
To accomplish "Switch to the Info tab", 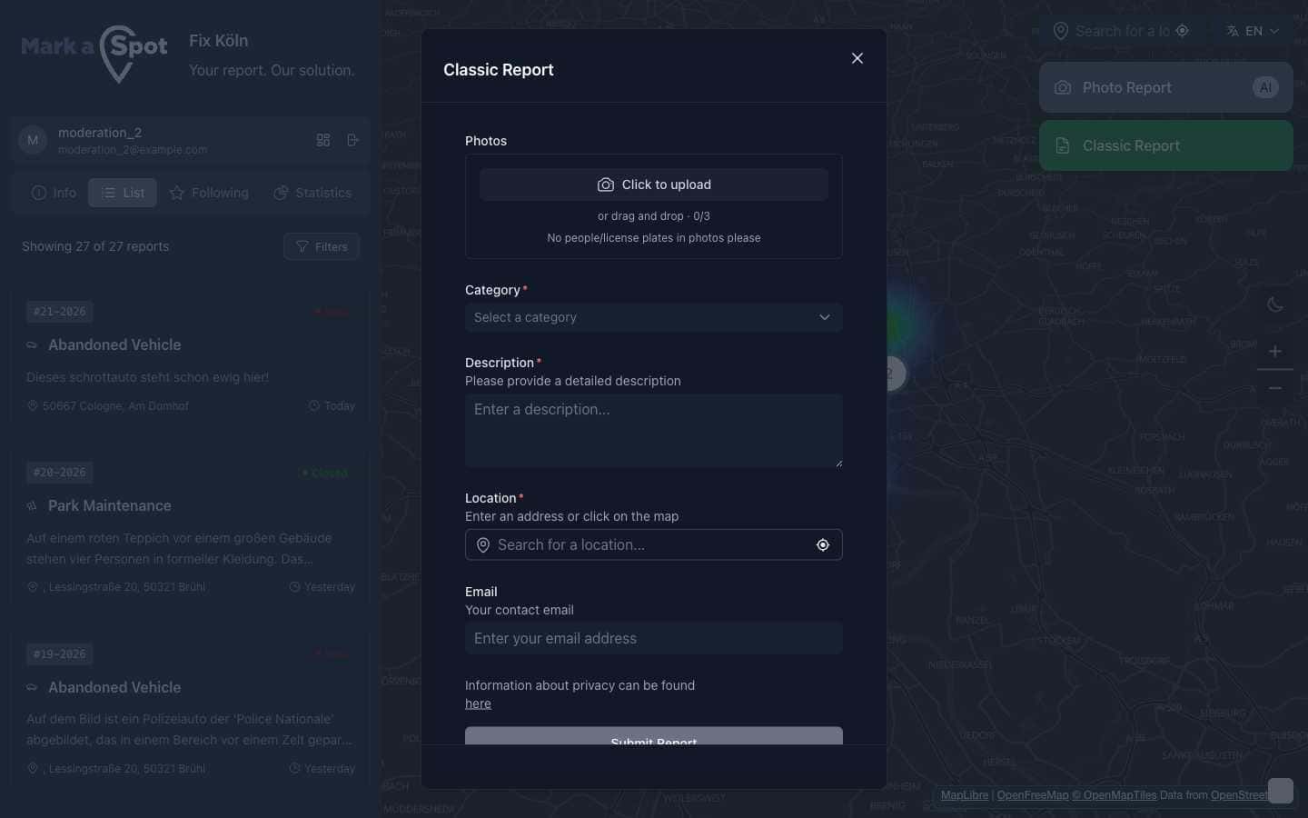I will pyautogui.click(x=54, y=193).
